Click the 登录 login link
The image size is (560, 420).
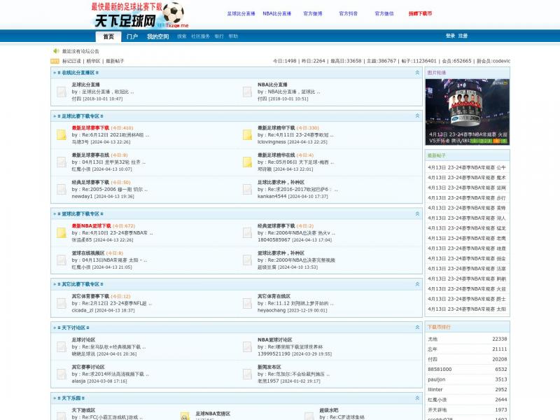pos(450,36)
